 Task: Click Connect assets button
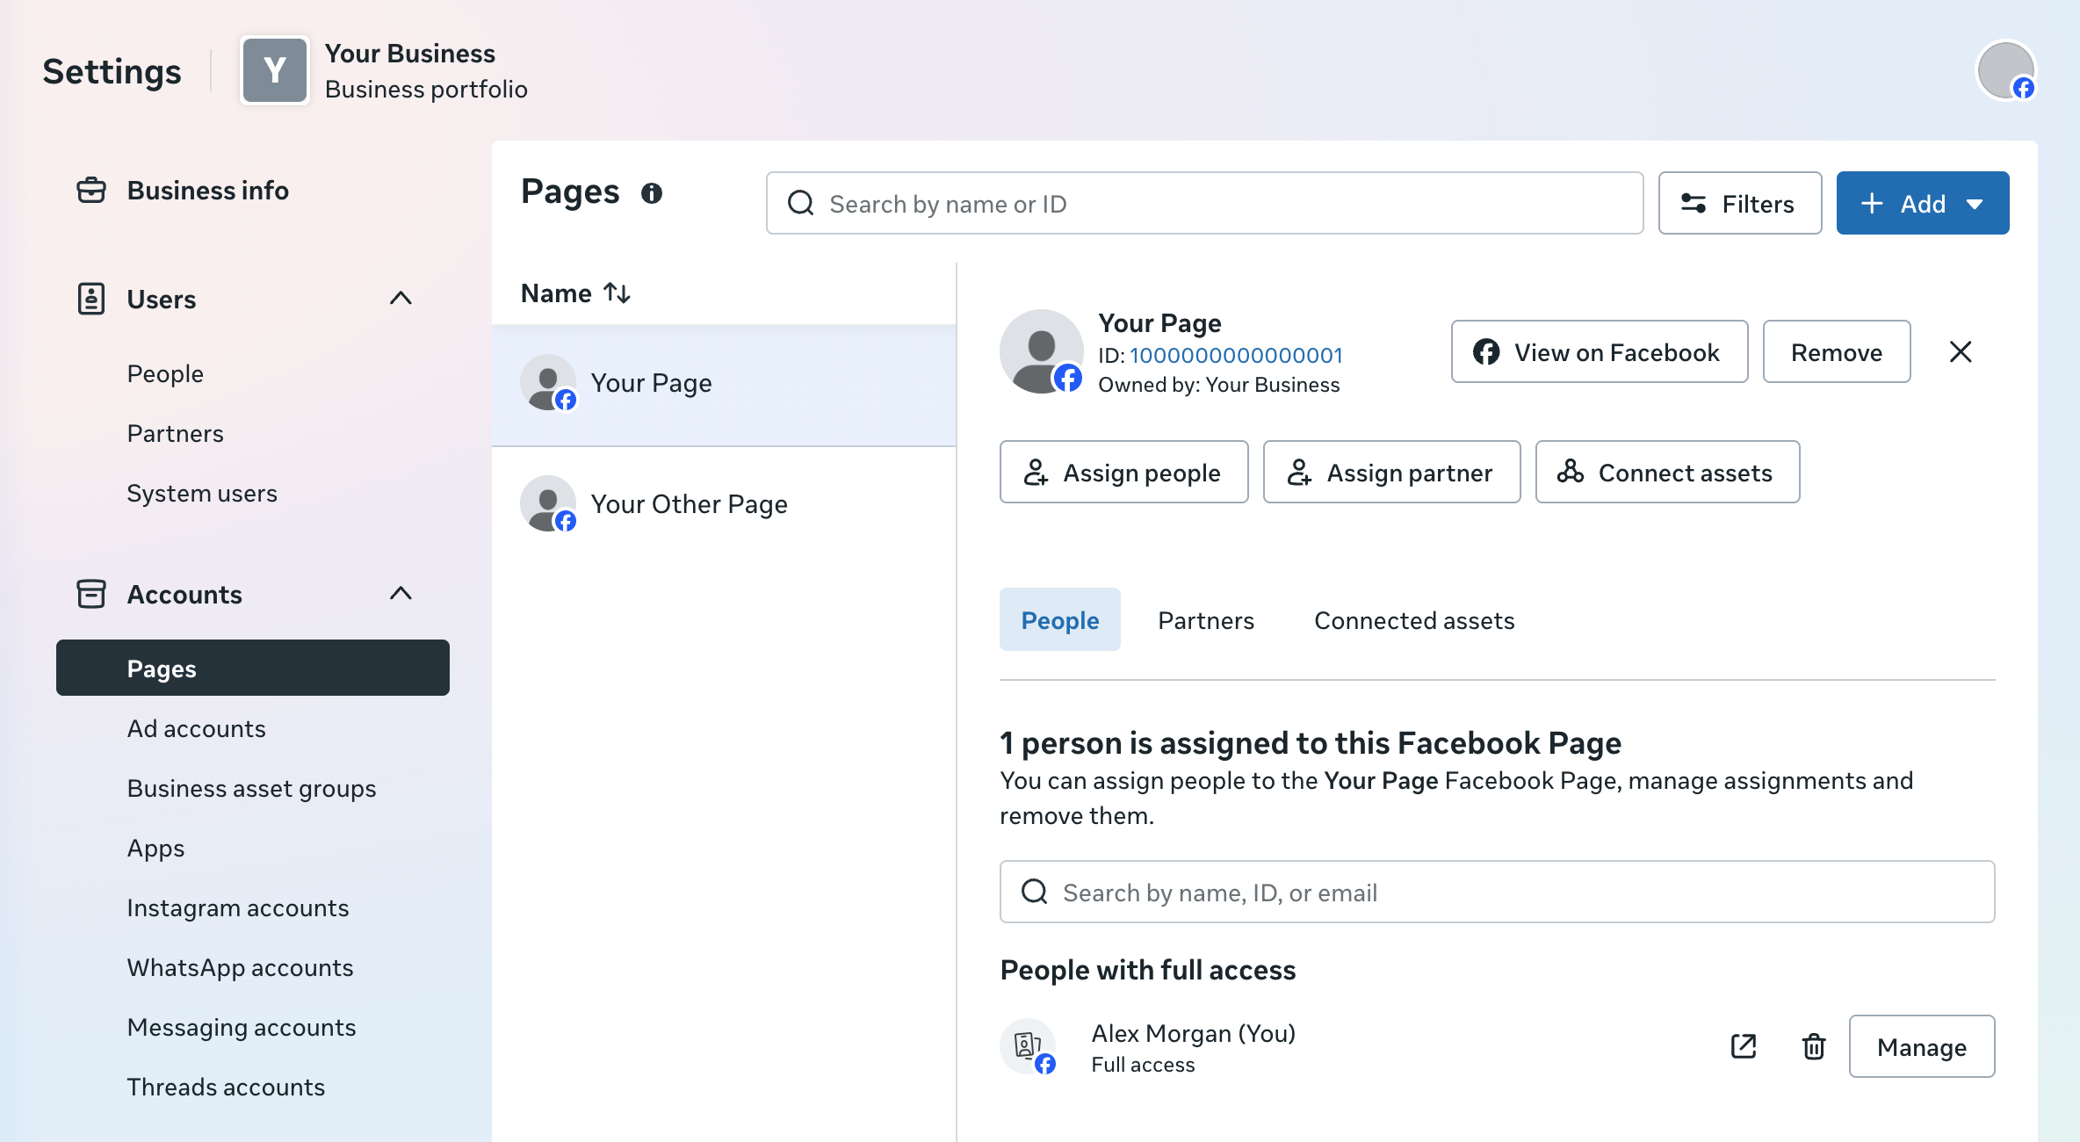click(1668, 472)
